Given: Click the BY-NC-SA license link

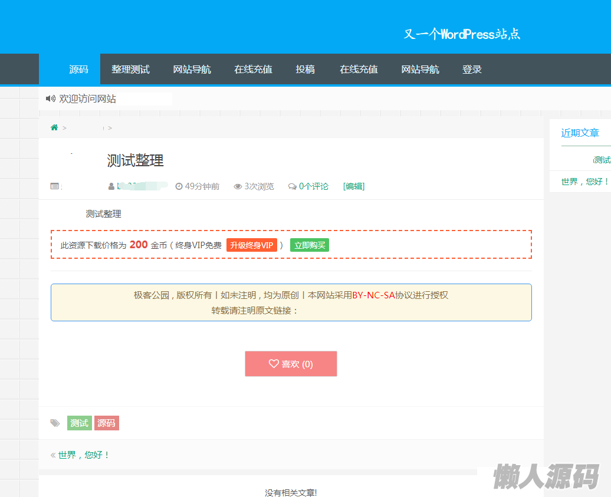Looking at the screenshot, I should pyautogui.click(x=374, y=295).
